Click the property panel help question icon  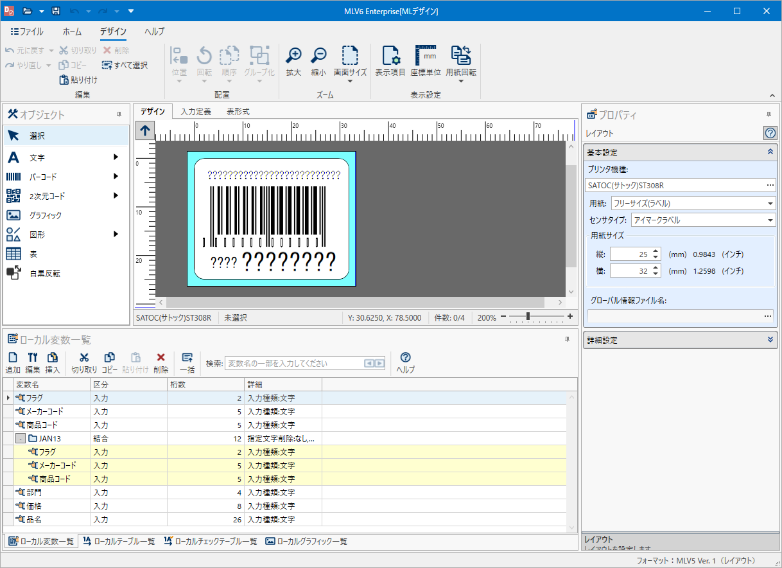770,133
